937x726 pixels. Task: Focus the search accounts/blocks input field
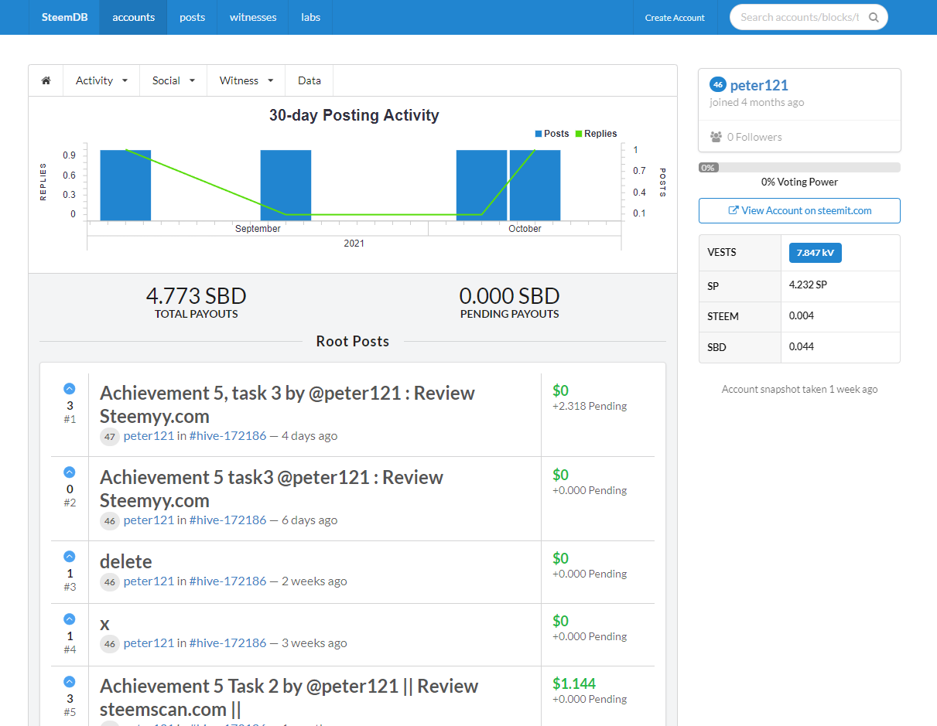tap(799, 17)
